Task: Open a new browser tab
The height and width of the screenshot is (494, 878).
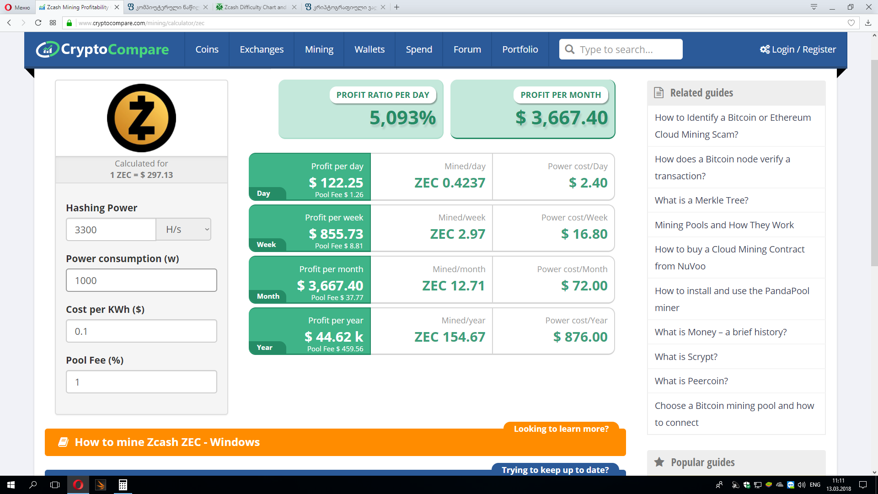Action: pos(397,7)
